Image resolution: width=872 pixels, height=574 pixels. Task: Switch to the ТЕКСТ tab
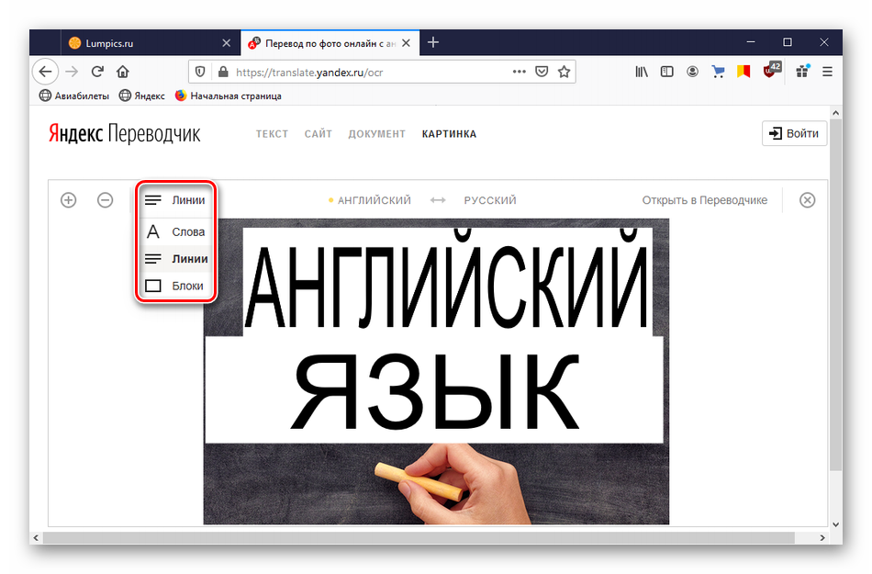pyautogui.click(x=272, y=134)
